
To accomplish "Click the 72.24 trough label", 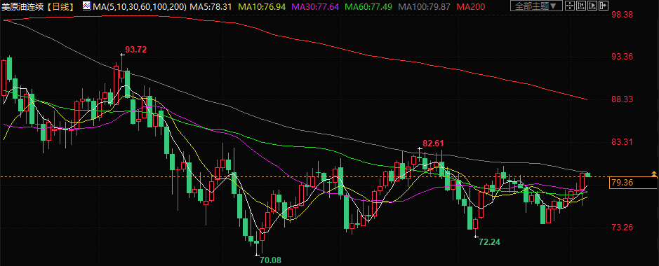I will (490, 241).
